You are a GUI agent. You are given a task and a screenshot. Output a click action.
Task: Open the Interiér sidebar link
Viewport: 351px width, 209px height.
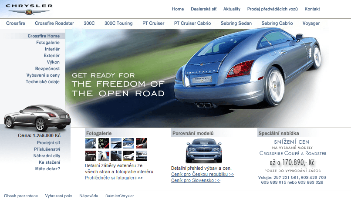[x=52, y=49]
